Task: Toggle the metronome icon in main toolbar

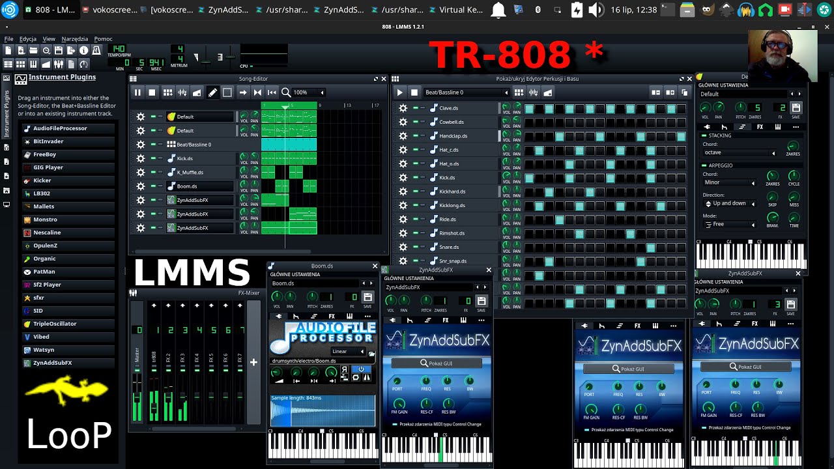Action: click(x=96, y=50)
